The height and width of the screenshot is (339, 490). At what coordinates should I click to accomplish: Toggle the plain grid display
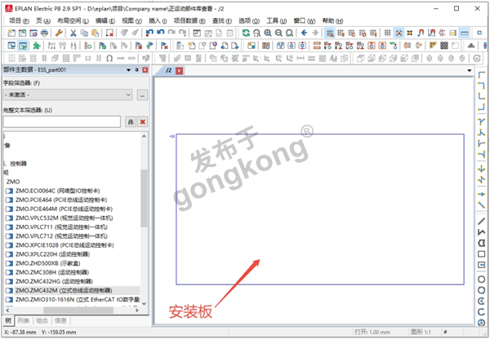click(387, 33)
